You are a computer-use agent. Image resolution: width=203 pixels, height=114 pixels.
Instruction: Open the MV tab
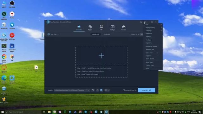pos(101,28)
